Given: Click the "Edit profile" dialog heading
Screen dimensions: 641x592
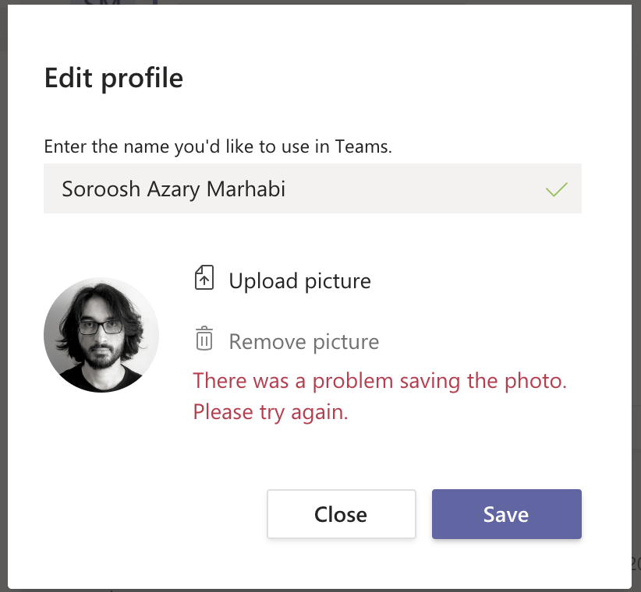Looking at the screenshot, I should pyautogui.click(x=114, y=78).
